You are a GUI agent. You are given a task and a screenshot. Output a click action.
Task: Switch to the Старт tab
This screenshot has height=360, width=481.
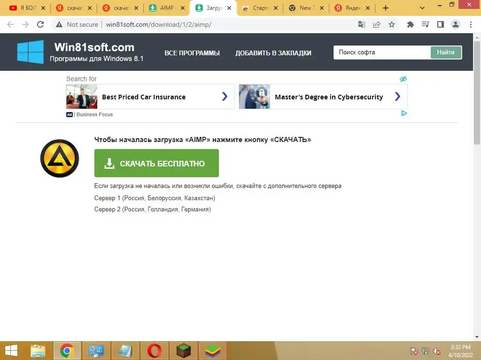pyautogui.click(x=259, y=8)
